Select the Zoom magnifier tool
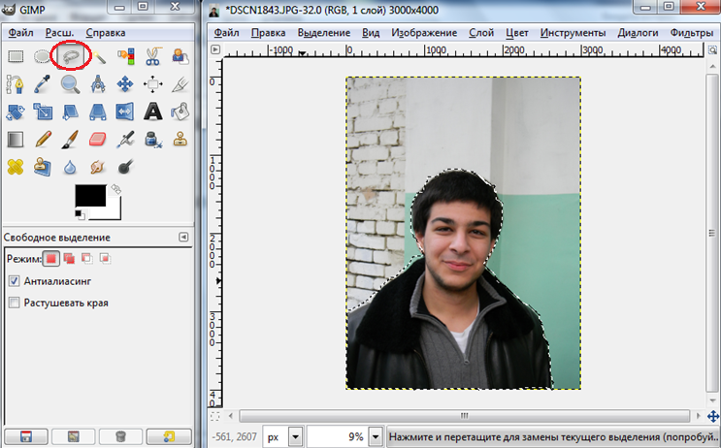This screenshot has height=448, width=721. point(70,84)
